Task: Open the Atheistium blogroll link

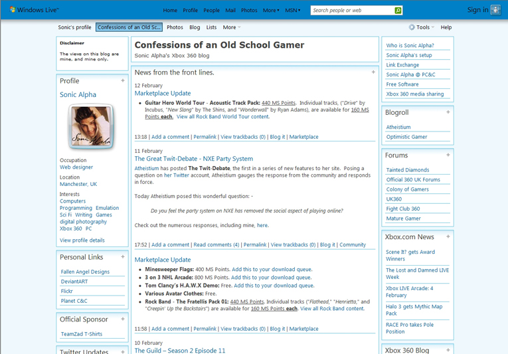Action: point(398,127)
